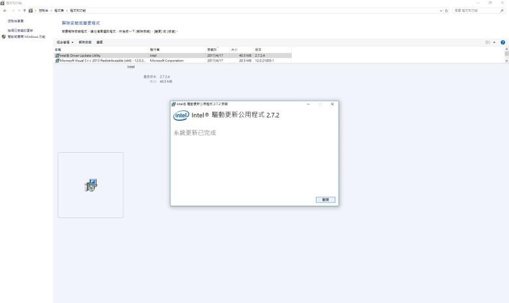Open help with blue question mark
The width and height of the screenshot is (509, 303).
tap(503, 42)
